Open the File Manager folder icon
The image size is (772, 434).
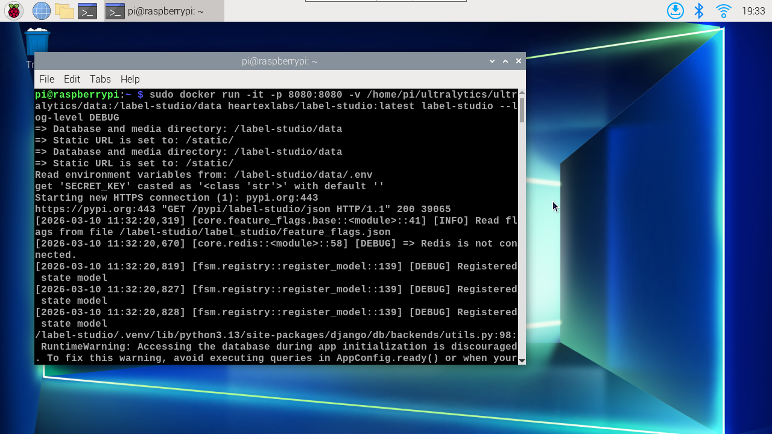(64, 11)
